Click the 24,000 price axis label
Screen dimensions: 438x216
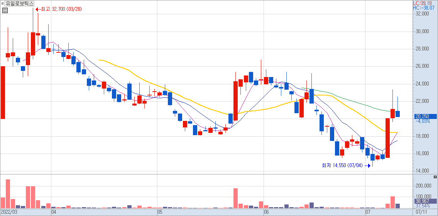tap(422, 84)
